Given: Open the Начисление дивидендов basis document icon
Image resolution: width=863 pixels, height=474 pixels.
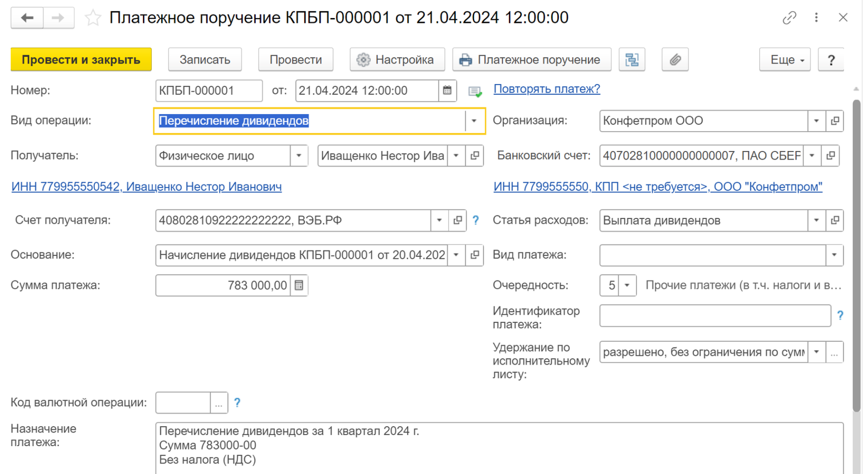Looking at the screenshot, I should [475, 255].
